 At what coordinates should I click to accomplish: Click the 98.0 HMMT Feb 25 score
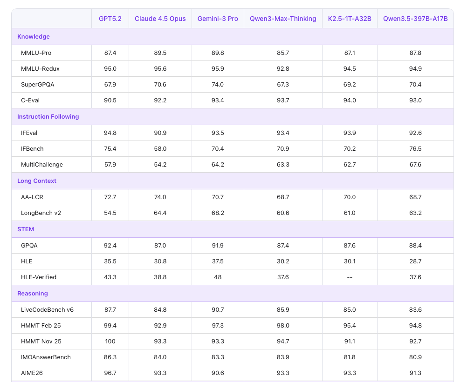coord(283,326)
